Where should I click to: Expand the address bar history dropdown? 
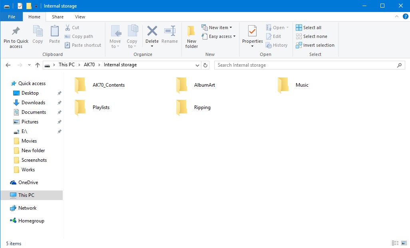coord(197,65)
